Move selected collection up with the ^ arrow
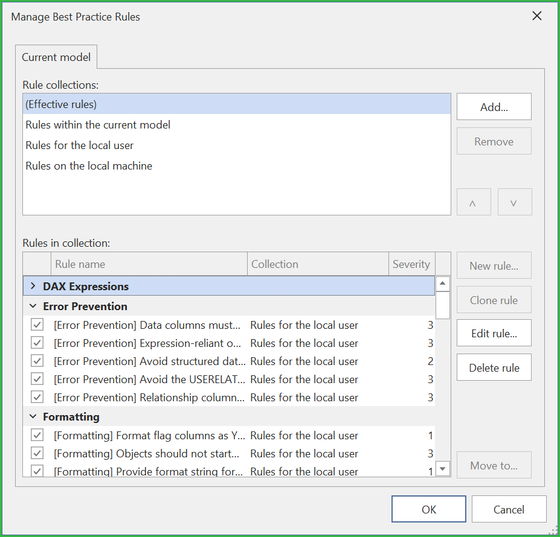560x537 pixels. tap(474, 202)
